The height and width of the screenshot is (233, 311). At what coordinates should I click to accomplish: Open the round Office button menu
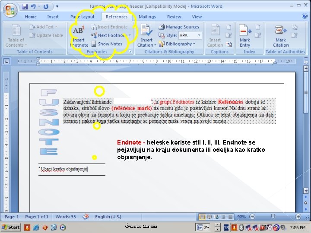pos(10,10)
